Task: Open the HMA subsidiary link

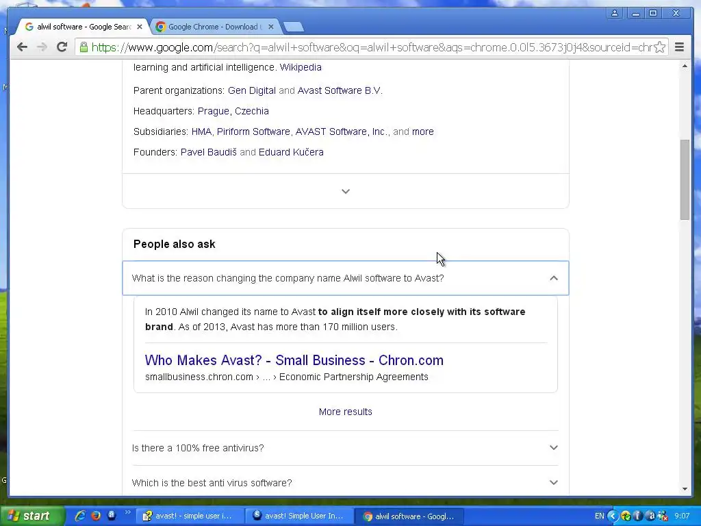Action: click(x=201, y=131)
